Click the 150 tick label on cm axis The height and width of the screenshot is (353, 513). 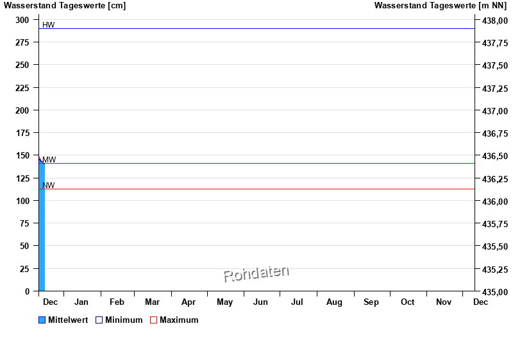[22, 155]
